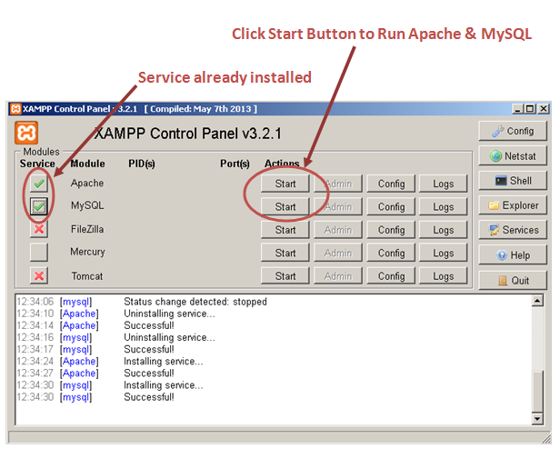560x468 pixels.
Task: Open Logs for Mercury
Action: click(x=444, y=253)
